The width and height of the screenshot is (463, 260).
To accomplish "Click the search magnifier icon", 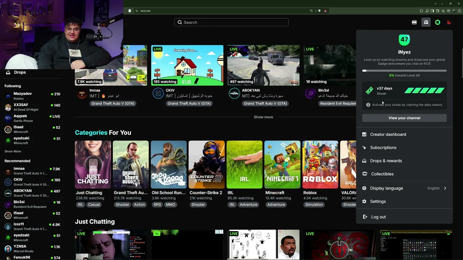I will click(x=180, y=22).
